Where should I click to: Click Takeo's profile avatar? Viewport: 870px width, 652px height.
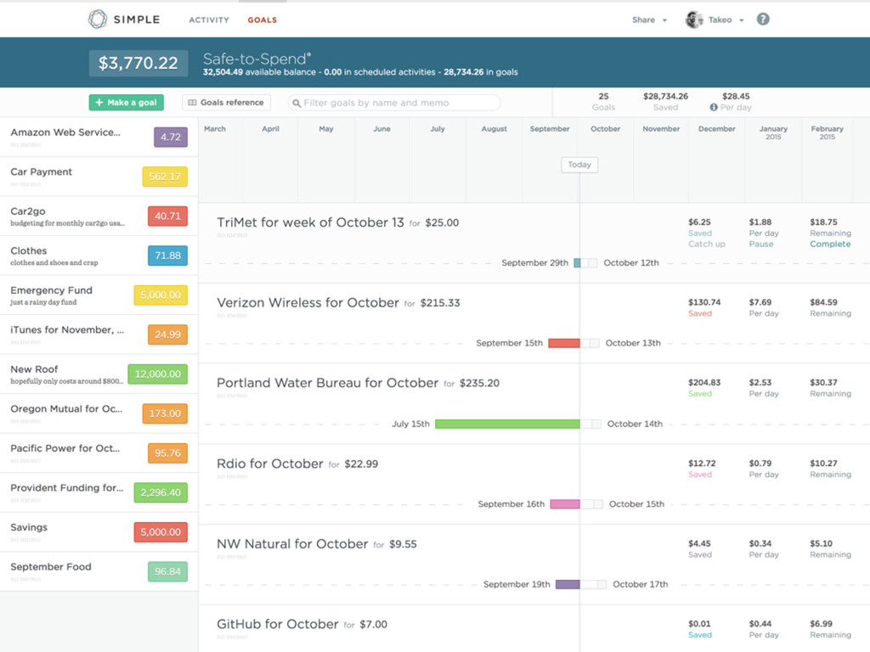[694, 20]
